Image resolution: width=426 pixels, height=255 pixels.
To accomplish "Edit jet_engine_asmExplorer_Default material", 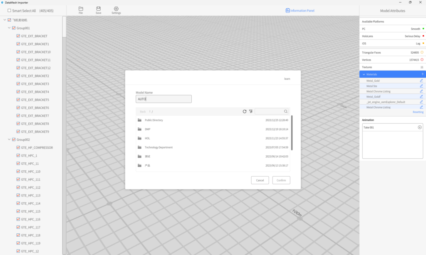I will [x=421, y=102].
